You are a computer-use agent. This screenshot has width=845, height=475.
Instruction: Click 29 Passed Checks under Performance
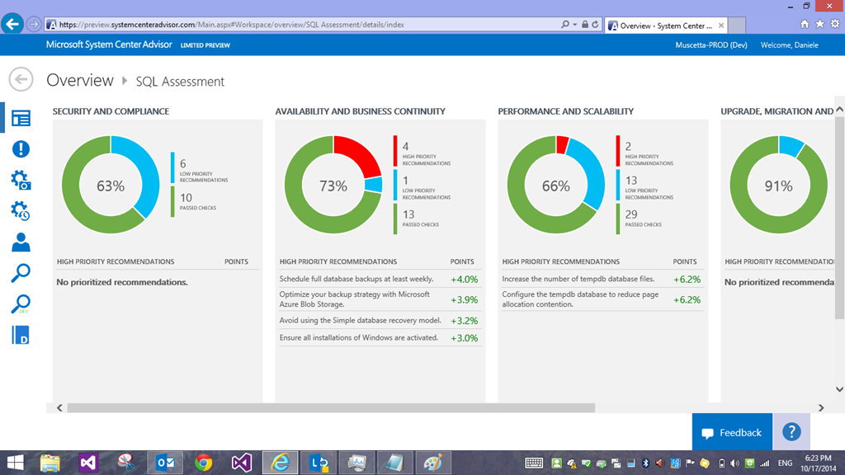click(640, 219)
